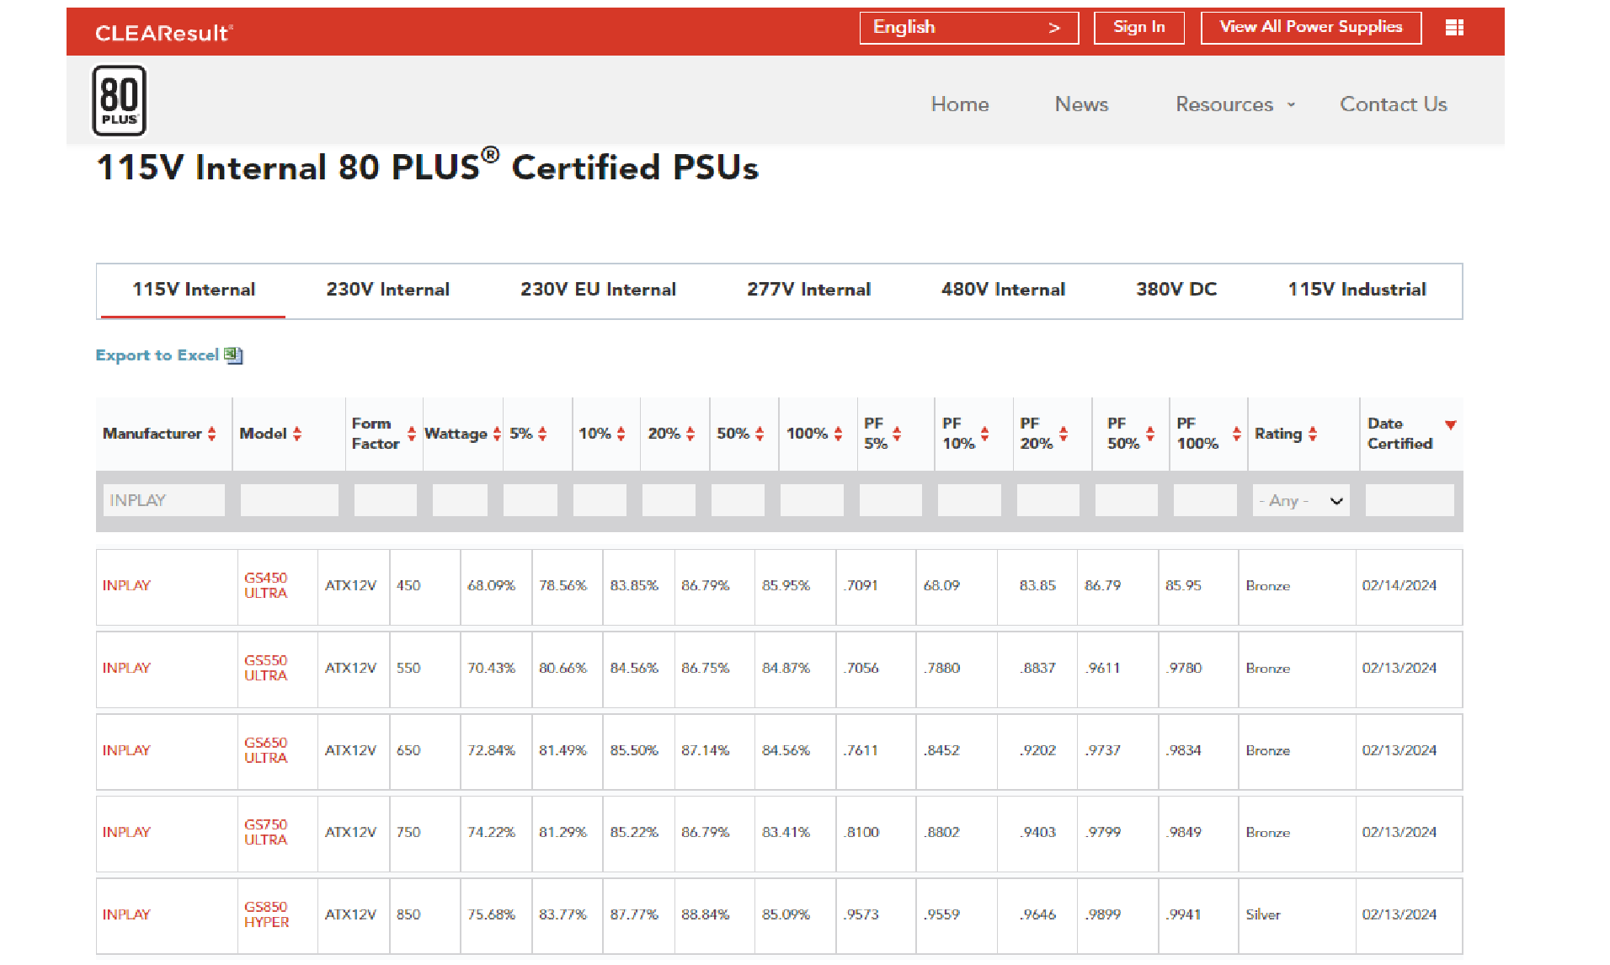Toggle Date Certified sort arrow

click(x=1450, y=425)
